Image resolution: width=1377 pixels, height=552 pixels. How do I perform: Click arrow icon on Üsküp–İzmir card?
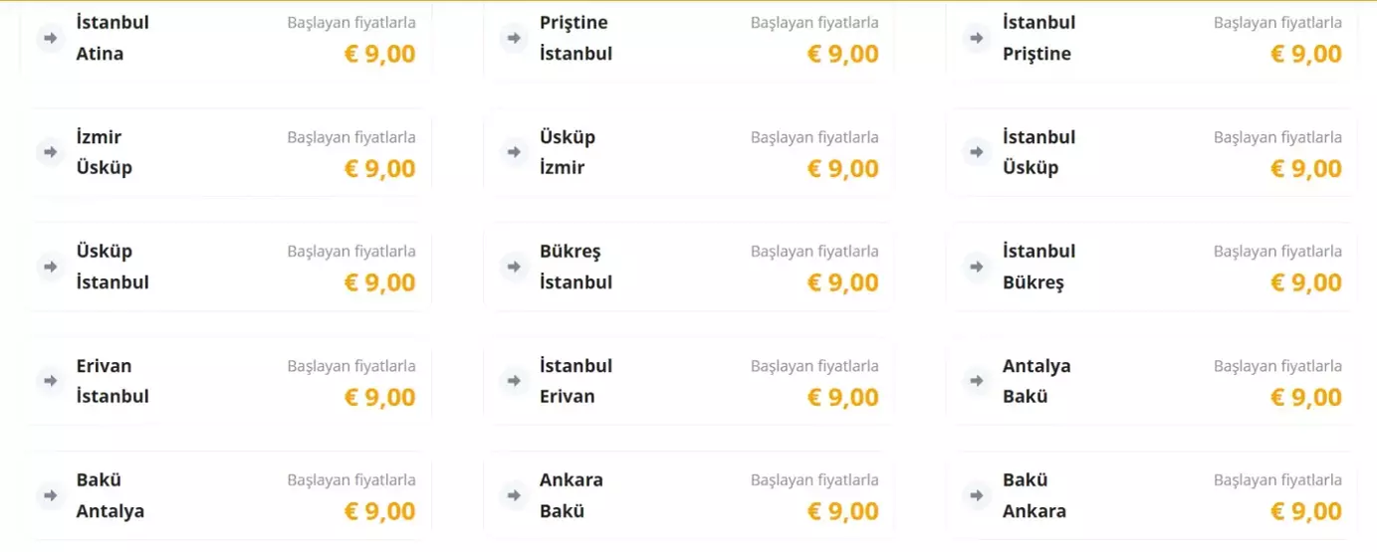514,152
